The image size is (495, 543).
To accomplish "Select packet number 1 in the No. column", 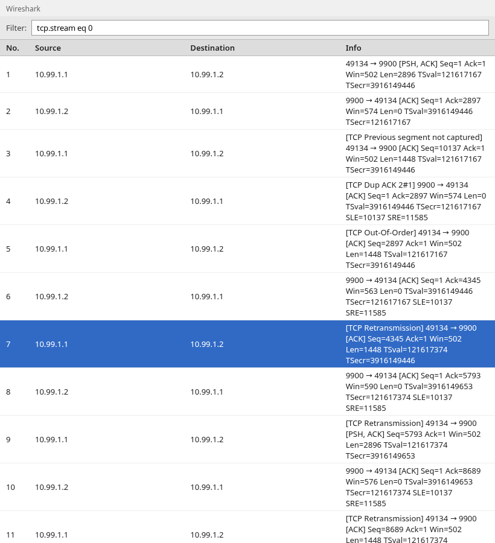I will 8,74.
